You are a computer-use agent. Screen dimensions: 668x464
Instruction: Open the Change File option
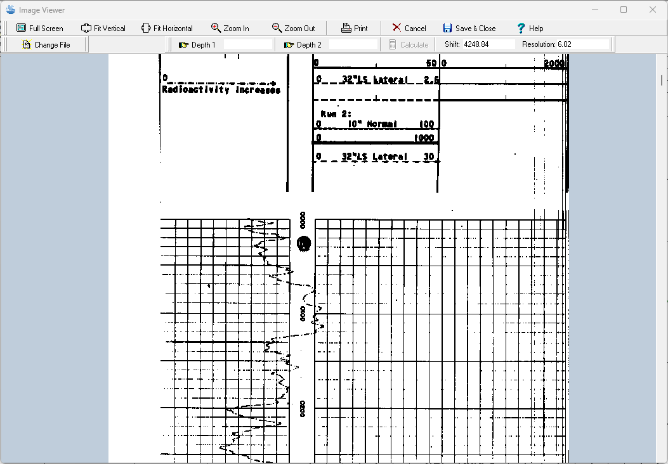(x=46, y=45)
